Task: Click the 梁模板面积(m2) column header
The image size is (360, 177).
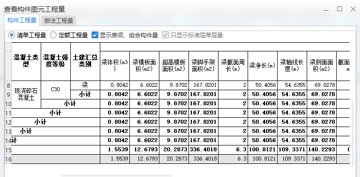Action: [144, 66]
